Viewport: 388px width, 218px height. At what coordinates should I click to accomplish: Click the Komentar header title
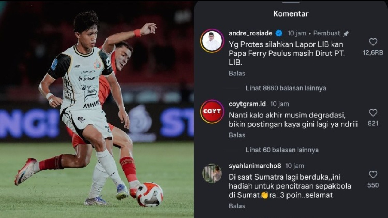pyautogui.click(x=291, y=13)
